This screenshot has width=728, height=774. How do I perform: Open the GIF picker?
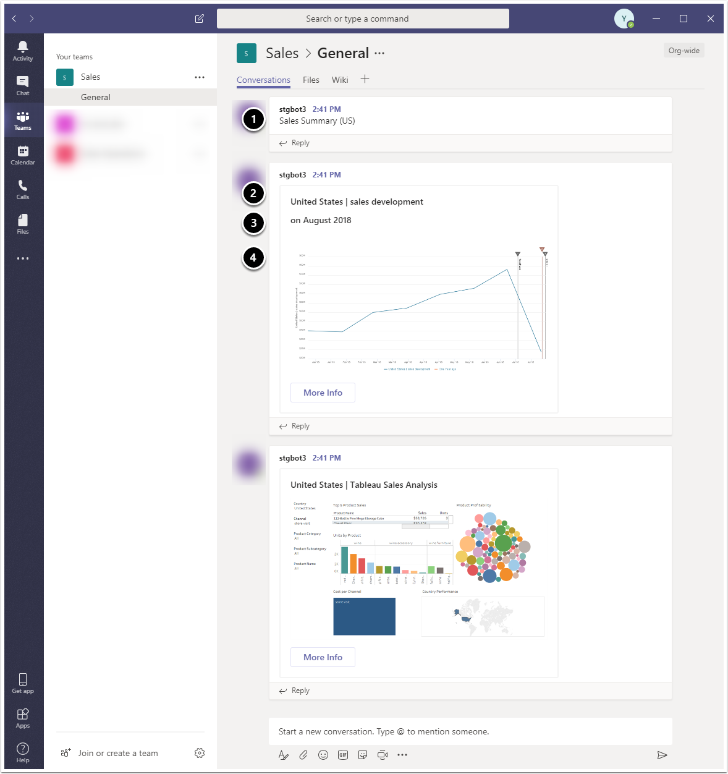pos(342,755)
